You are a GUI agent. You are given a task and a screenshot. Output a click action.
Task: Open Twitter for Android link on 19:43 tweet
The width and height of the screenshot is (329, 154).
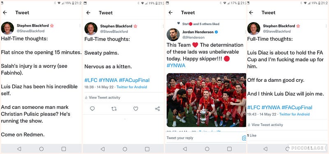pos(294,114)
